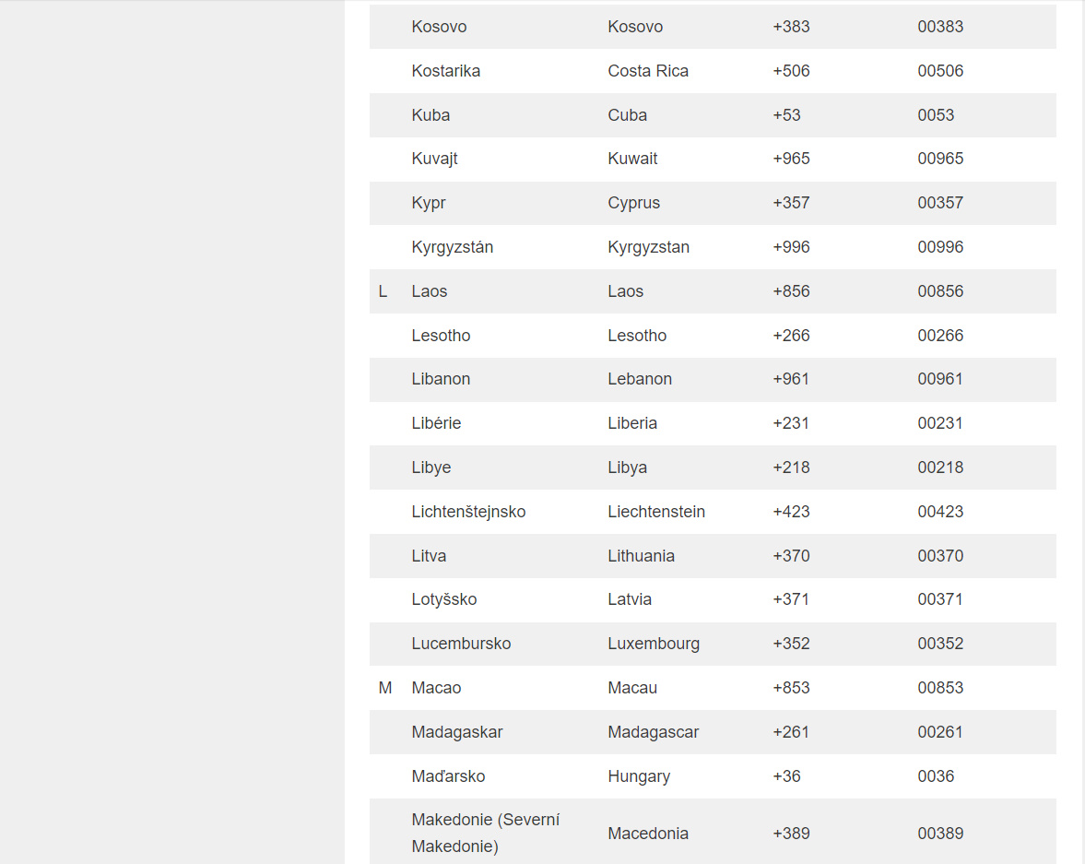Click the Hungary English name
Viewport: 1085px width, 864px height.
coord(639,776)
